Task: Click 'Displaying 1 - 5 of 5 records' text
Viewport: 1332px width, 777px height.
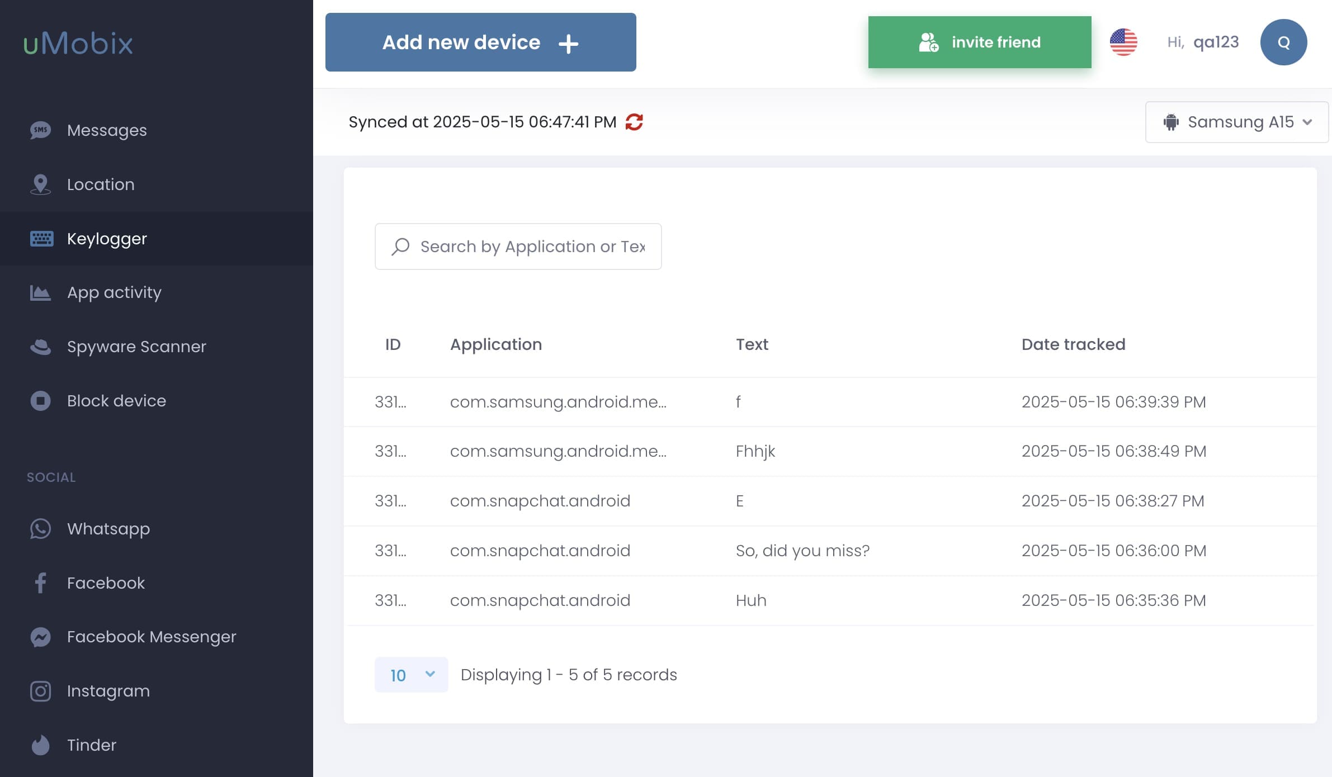Action: click(x=569, y=675)
